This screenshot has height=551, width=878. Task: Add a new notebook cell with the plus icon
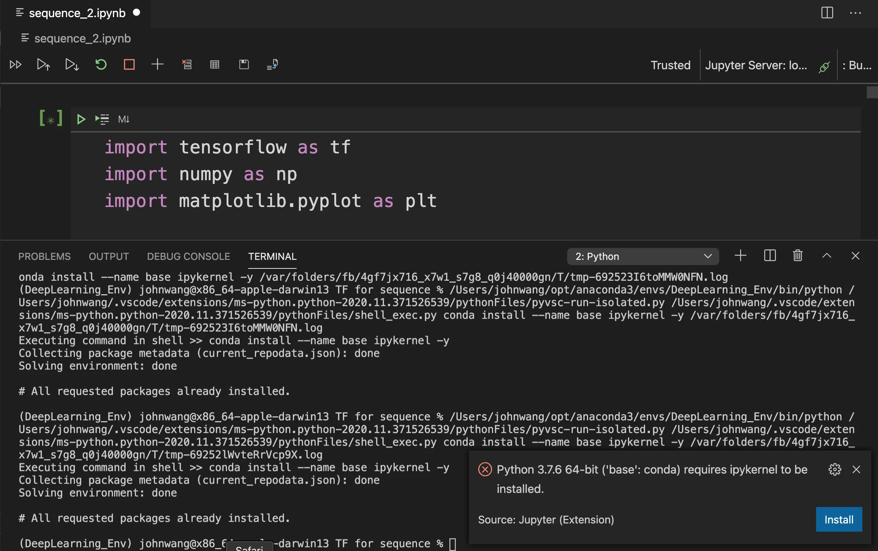click(x=157, y=64)
